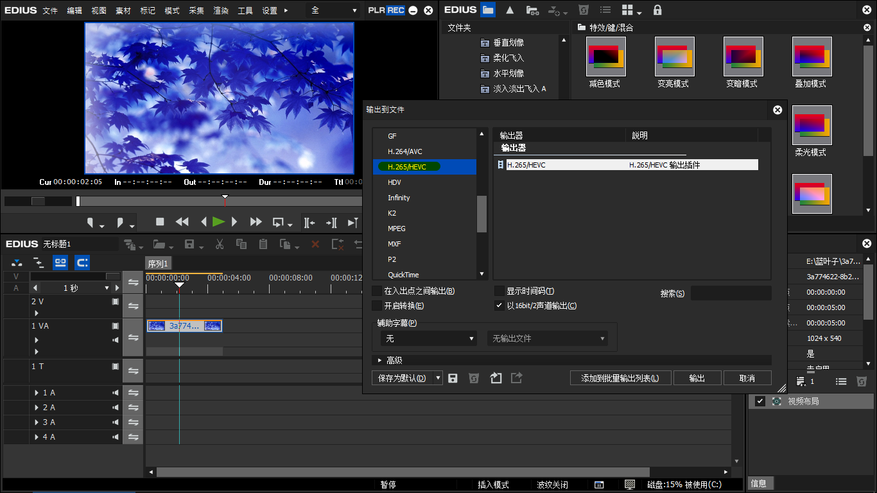Open the 保存为默认 dropdown arrow
The image size is (877, 493).
[x=438, y=378]
